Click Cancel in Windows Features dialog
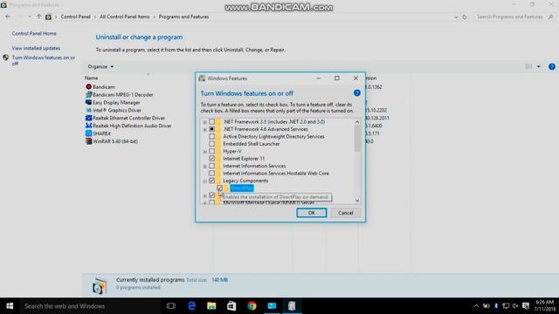The image size is (559, 314). pyautogui.click(x=346, y=213)
